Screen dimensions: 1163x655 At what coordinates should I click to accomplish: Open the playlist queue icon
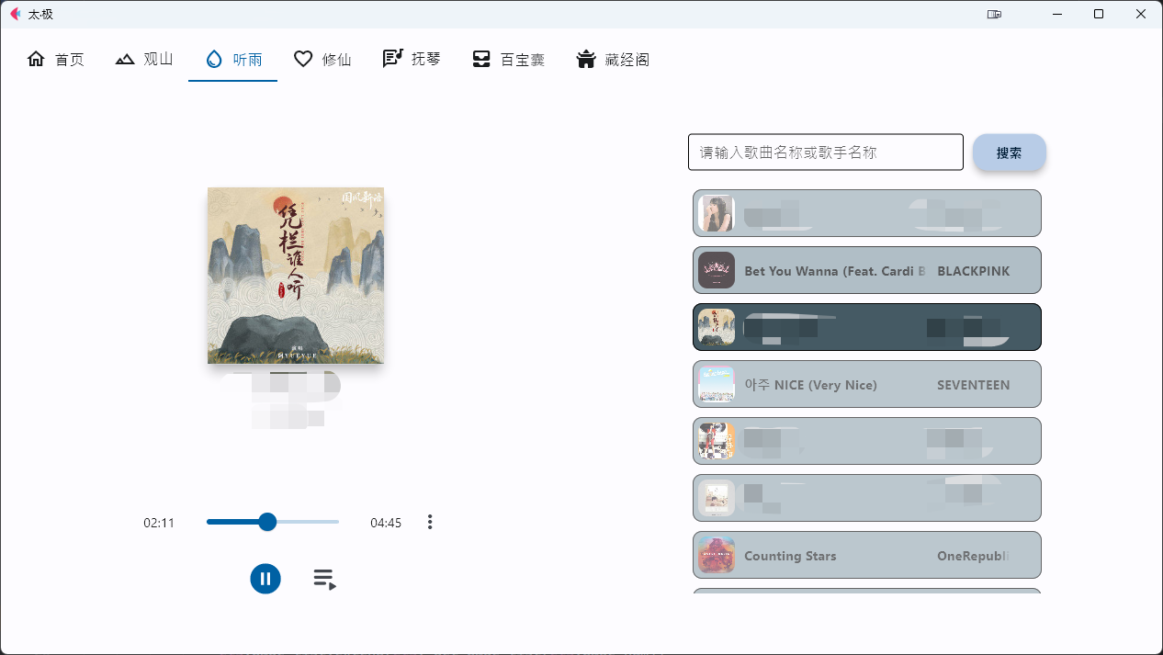(x=324, y=579)
